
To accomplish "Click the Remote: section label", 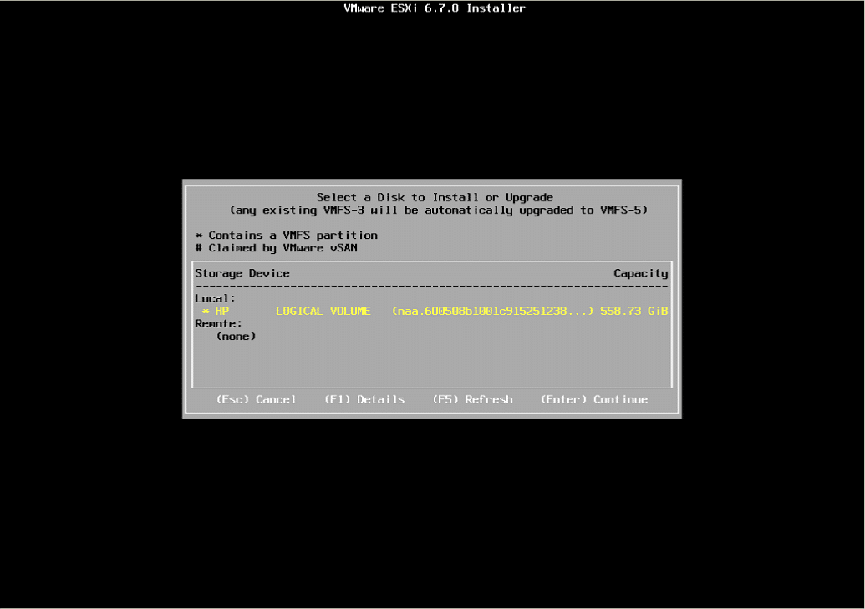I will 218,324.
